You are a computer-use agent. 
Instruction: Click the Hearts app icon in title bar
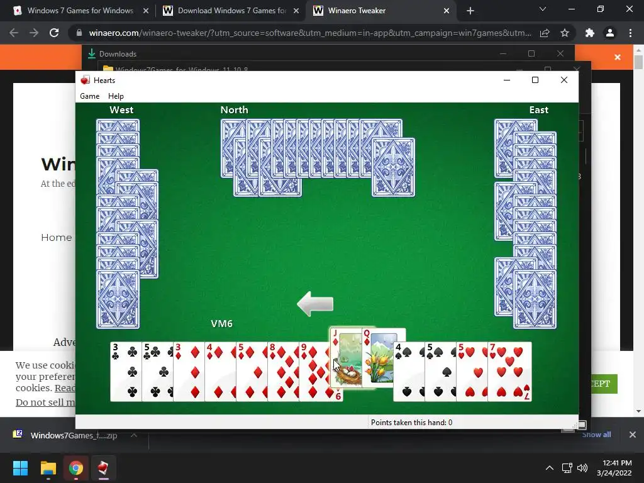coord(85,80)
